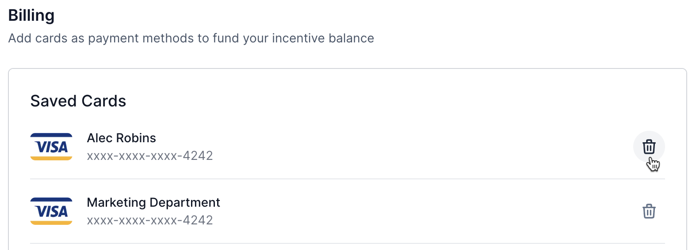The width and height of the screenshot is (696, 250).
Task: Click the divider below Marketing Department's card
Action: click(347, 243)
